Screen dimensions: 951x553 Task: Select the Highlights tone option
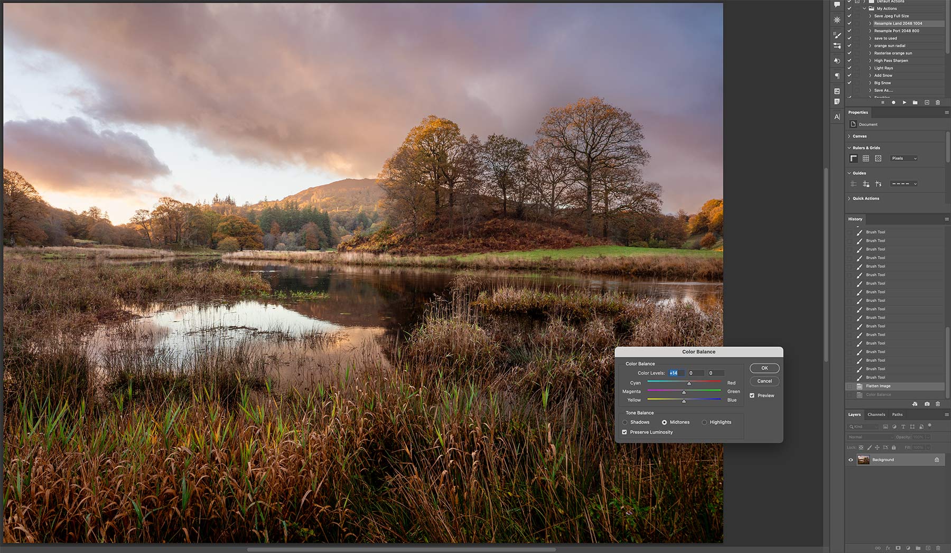(704, 422)
